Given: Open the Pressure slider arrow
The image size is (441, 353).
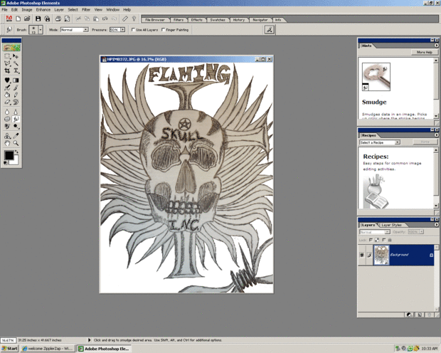Looking at the screenshot, I should pyautogui.click(x=122, y=30).
